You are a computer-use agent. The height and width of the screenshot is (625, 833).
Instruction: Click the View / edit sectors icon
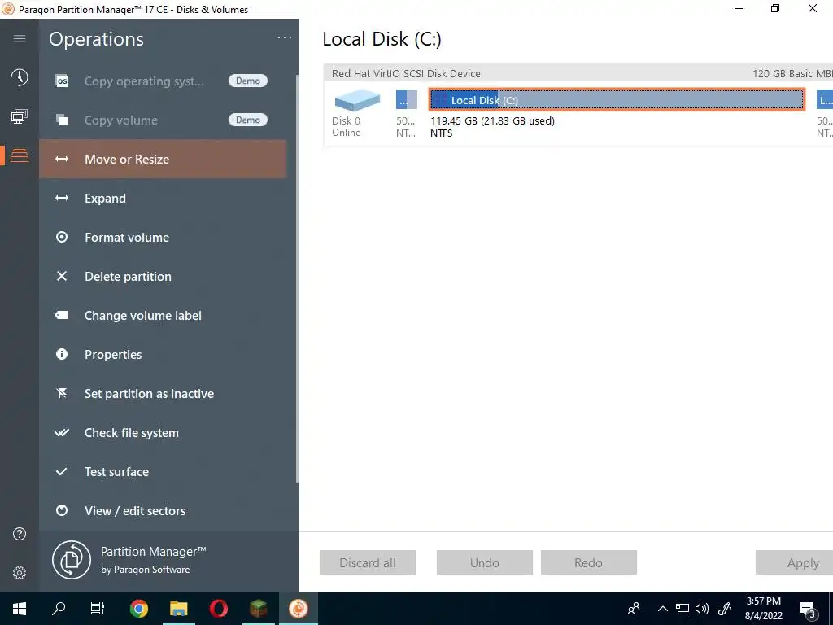[x=62, y=511]
